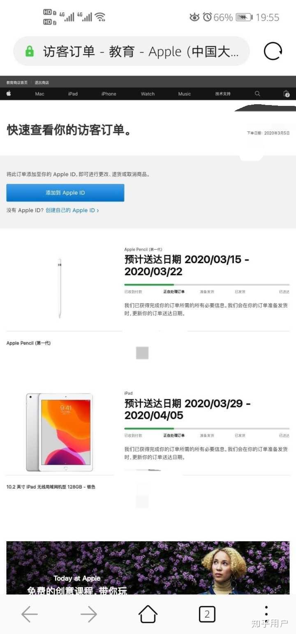Open Watch in the navigation bar
This screenshot has width=296, height=634.
(x=148, y=94)
